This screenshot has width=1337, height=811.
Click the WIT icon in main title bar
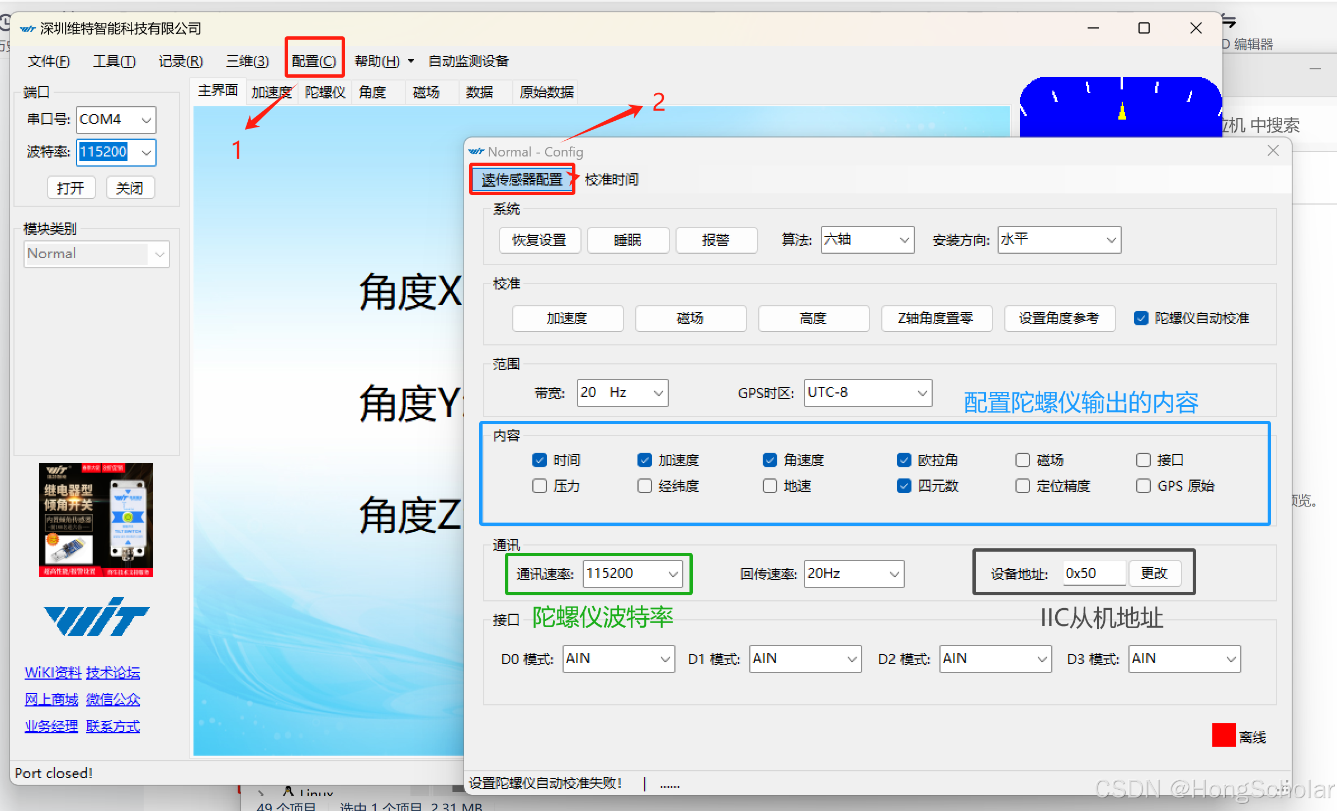pyautogui.click(x=28, y=29)
